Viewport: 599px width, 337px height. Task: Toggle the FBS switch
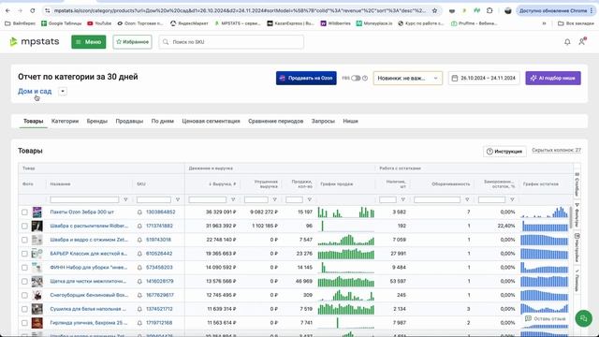click(x=356, y=78)
